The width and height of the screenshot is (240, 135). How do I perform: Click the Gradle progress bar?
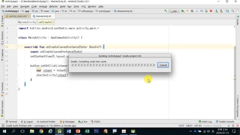(x=113, y=65)
